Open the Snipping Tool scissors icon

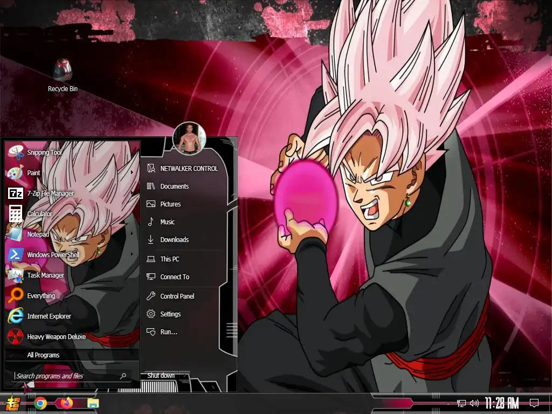16,153
